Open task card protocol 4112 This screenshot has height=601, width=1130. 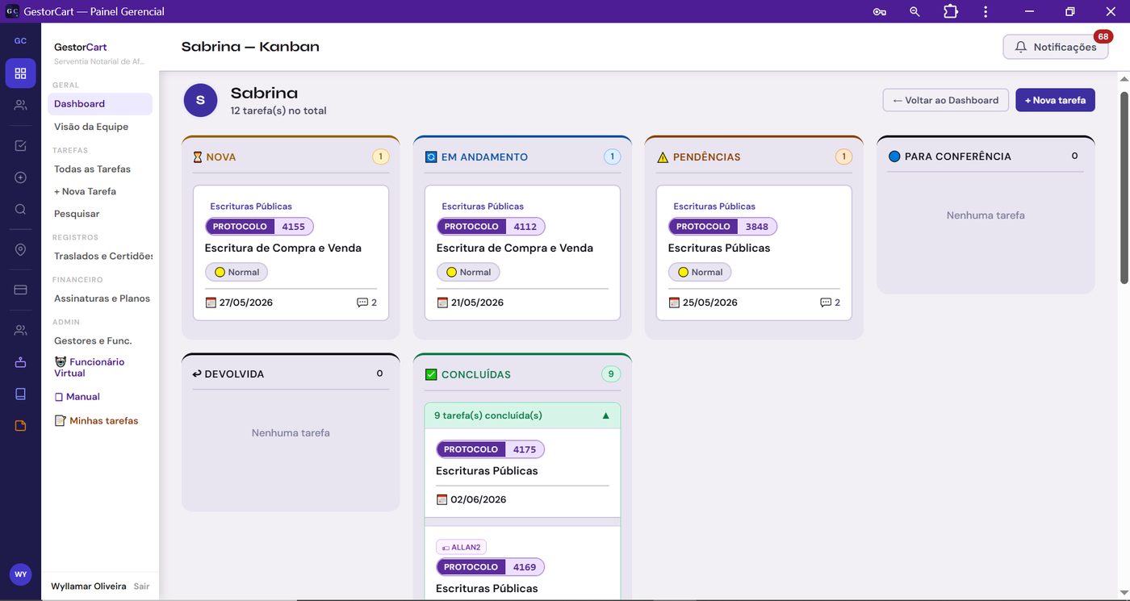tap(522, 253)
